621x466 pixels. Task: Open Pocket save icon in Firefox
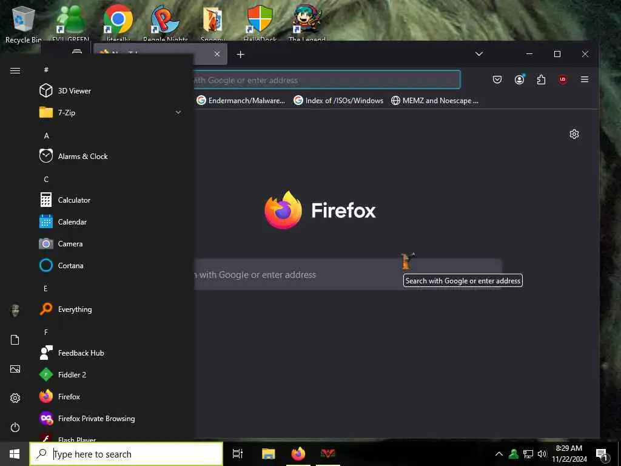(497, 79)
